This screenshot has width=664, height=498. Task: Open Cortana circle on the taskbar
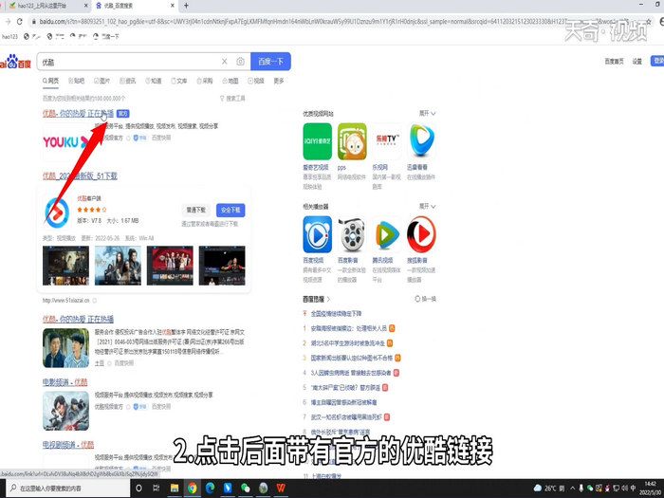(x=138, y=489)
